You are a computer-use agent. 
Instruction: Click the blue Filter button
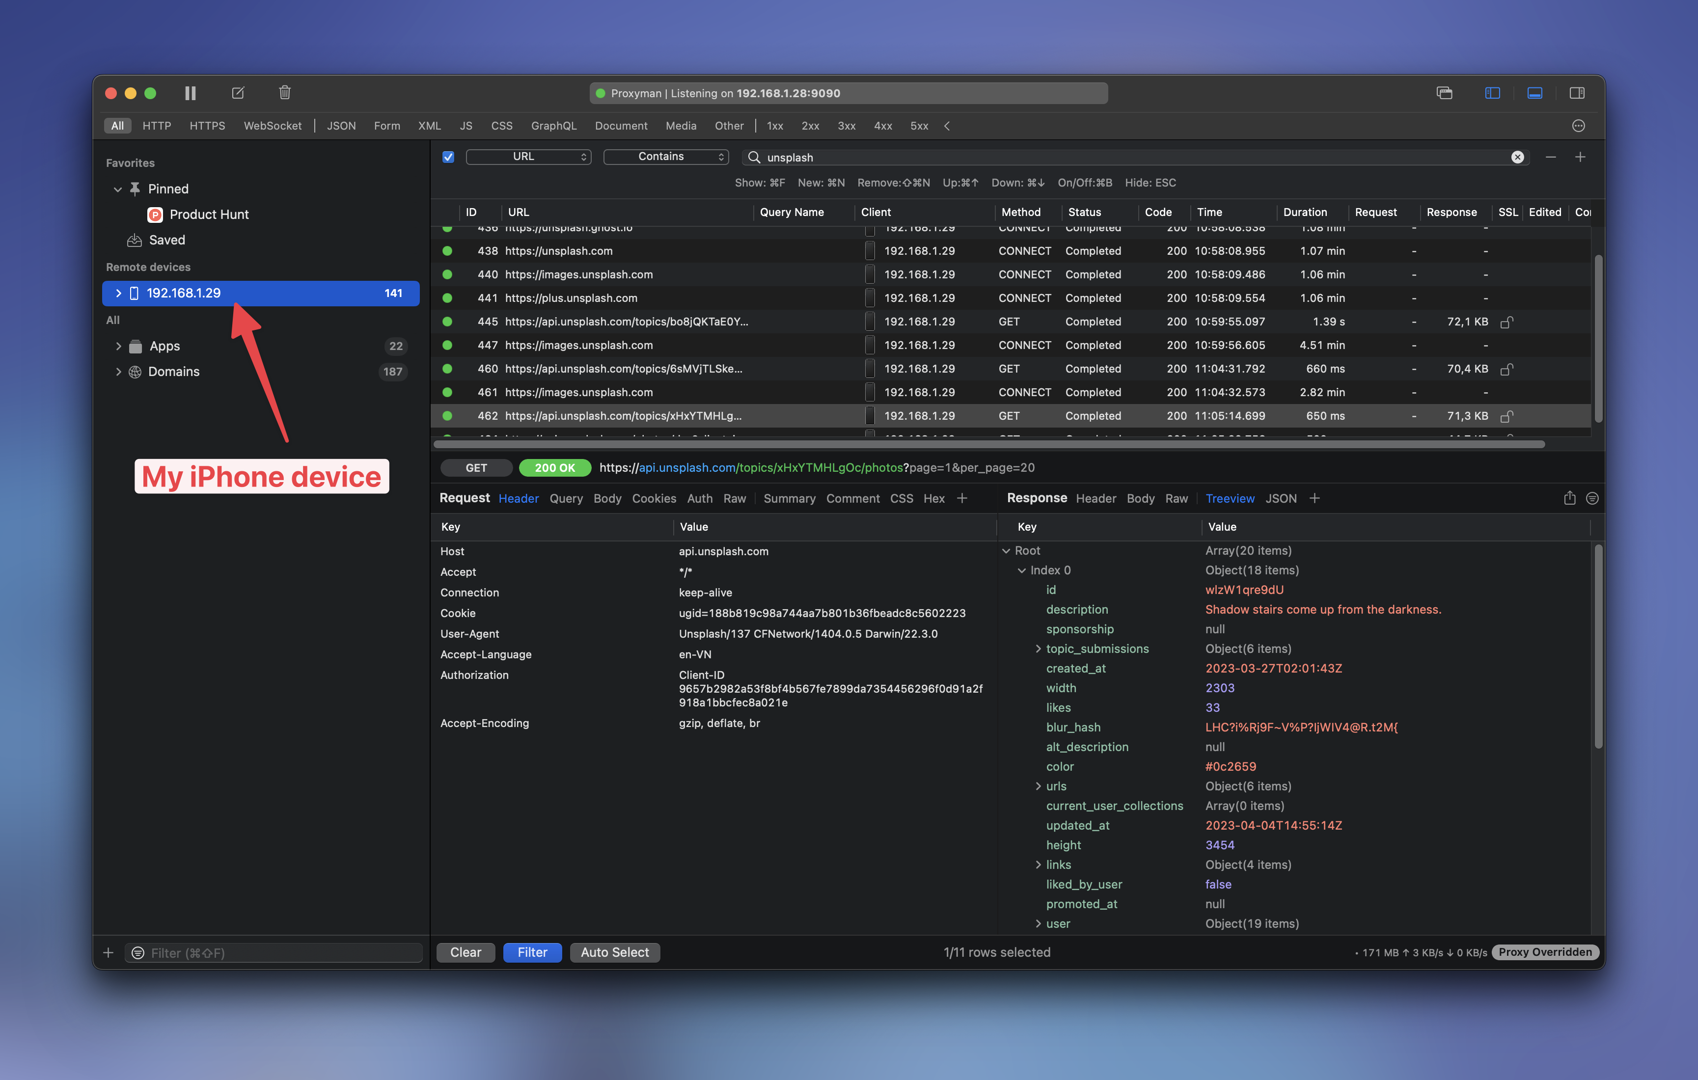coord(532,952)
